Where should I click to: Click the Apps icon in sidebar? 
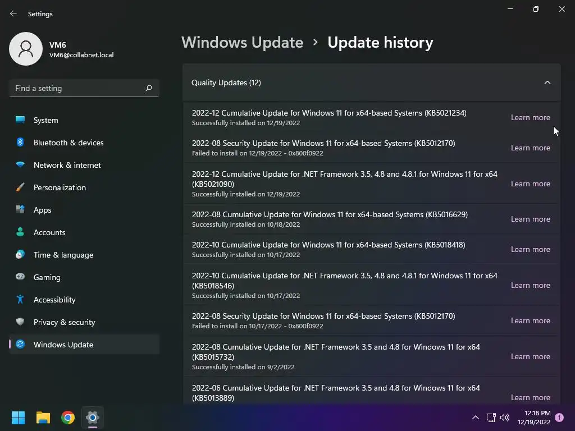point(20,210)
